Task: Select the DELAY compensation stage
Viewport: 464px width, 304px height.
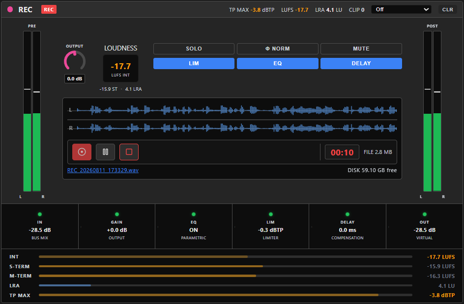Action: pyautogui.click(x=348, y=226)
